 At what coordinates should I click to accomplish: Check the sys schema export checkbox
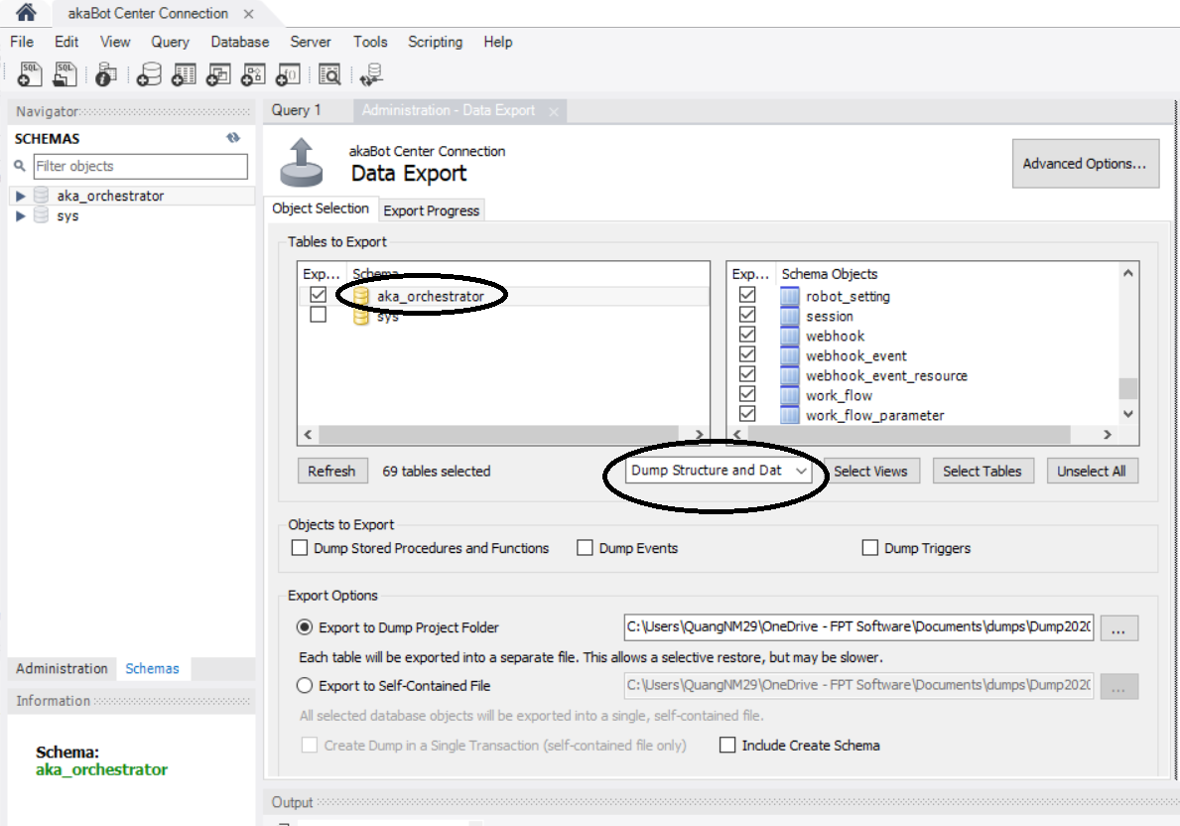(319, 314)
